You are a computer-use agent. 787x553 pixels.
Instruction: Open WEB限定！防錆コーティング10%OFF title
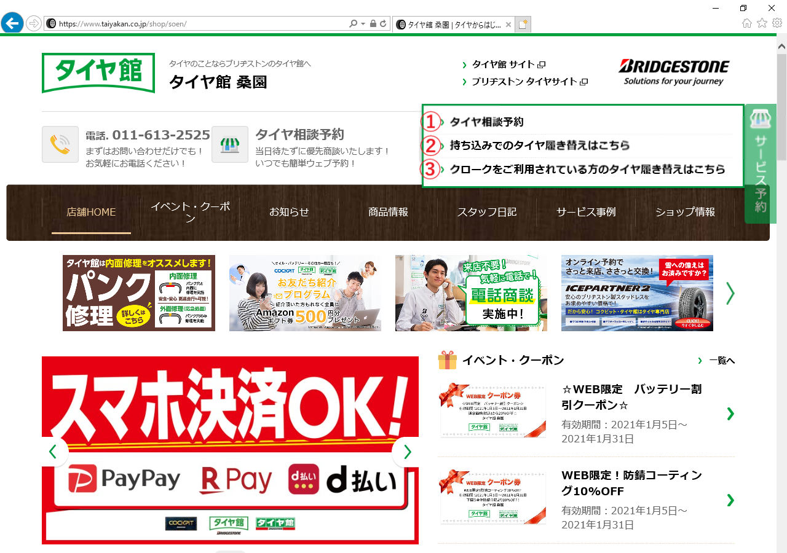(631, 483)
